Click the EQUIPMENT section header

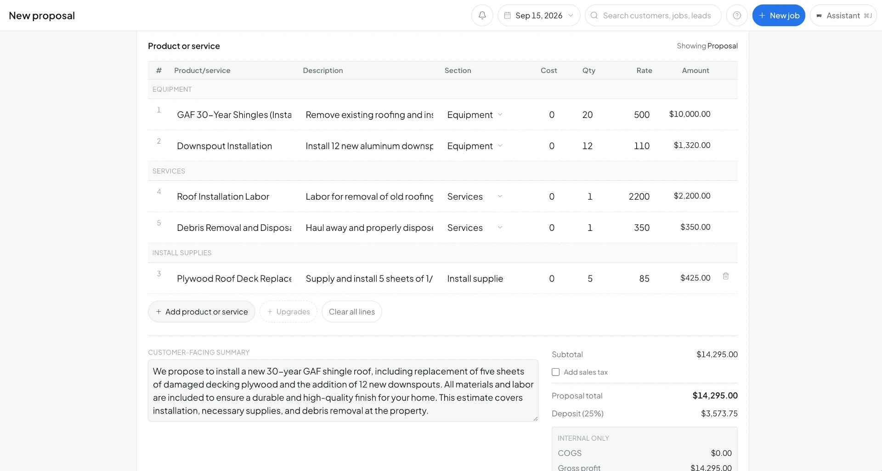coord(172,90)
